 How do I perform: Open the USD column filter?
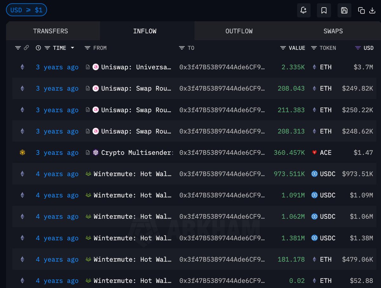coord(358,48)
